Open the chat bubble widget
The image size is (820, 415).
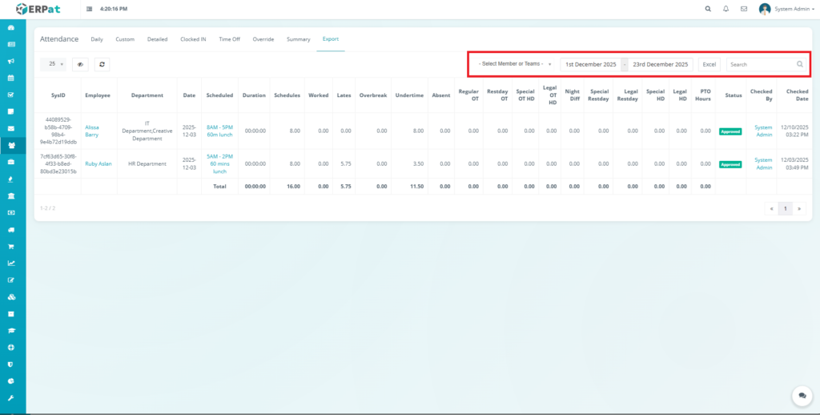pos(802,396)
